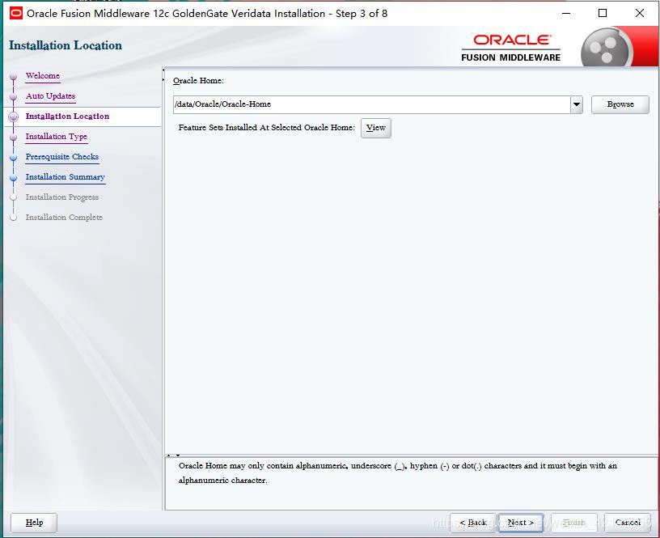Click the Oracle Home path field
Viewport: 660px width, 538px height.
pyautogui.click(x=372, y=104)
